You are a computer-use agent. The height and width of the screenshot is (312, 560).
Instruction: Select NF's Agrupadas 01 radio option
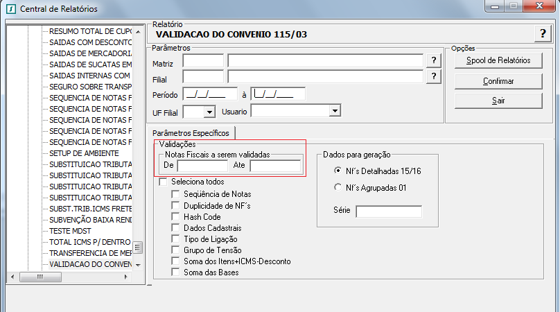pyautogui.click(x=338, y=187)
